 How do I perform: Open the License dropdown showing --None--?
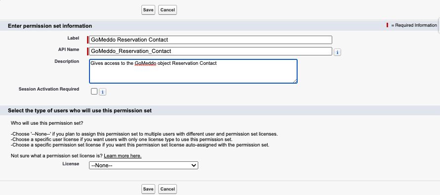(143, 165)
